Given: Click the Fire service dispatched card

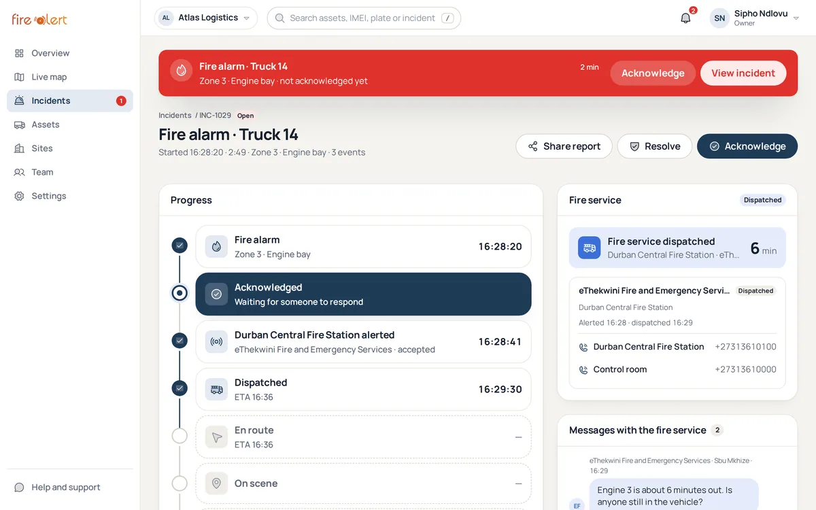Looking at the screenshot, I should [677, 248].
